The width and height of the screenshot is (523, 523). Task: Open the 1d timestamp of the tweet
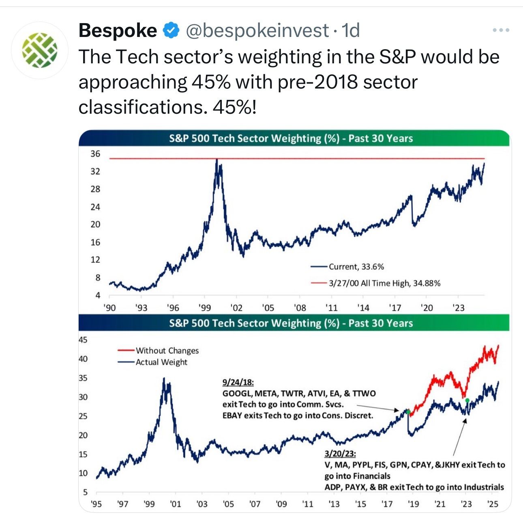pyautogui.click(x=351, y=30)
